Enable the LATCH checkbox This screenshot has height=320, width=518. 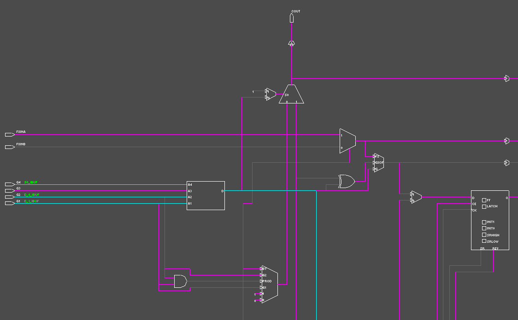pyautogui.click(x=484, y=206)
